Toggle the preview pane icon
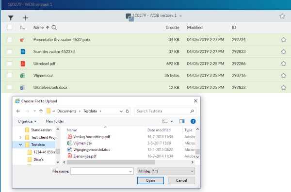The width and height of the screenshot is (291, 192). (182, 121)
